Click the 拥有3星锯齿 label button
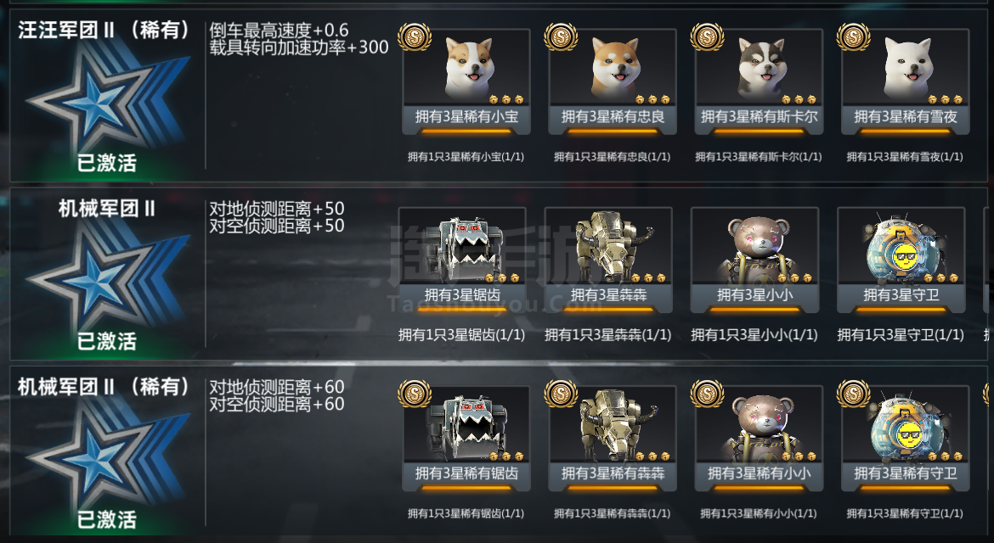 coord(462,294)
